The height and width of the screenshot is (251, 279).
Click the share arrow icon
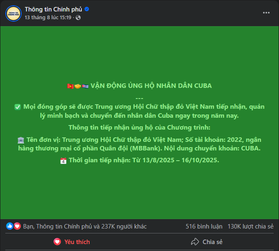pyautogui.click(x=195, y=242)
